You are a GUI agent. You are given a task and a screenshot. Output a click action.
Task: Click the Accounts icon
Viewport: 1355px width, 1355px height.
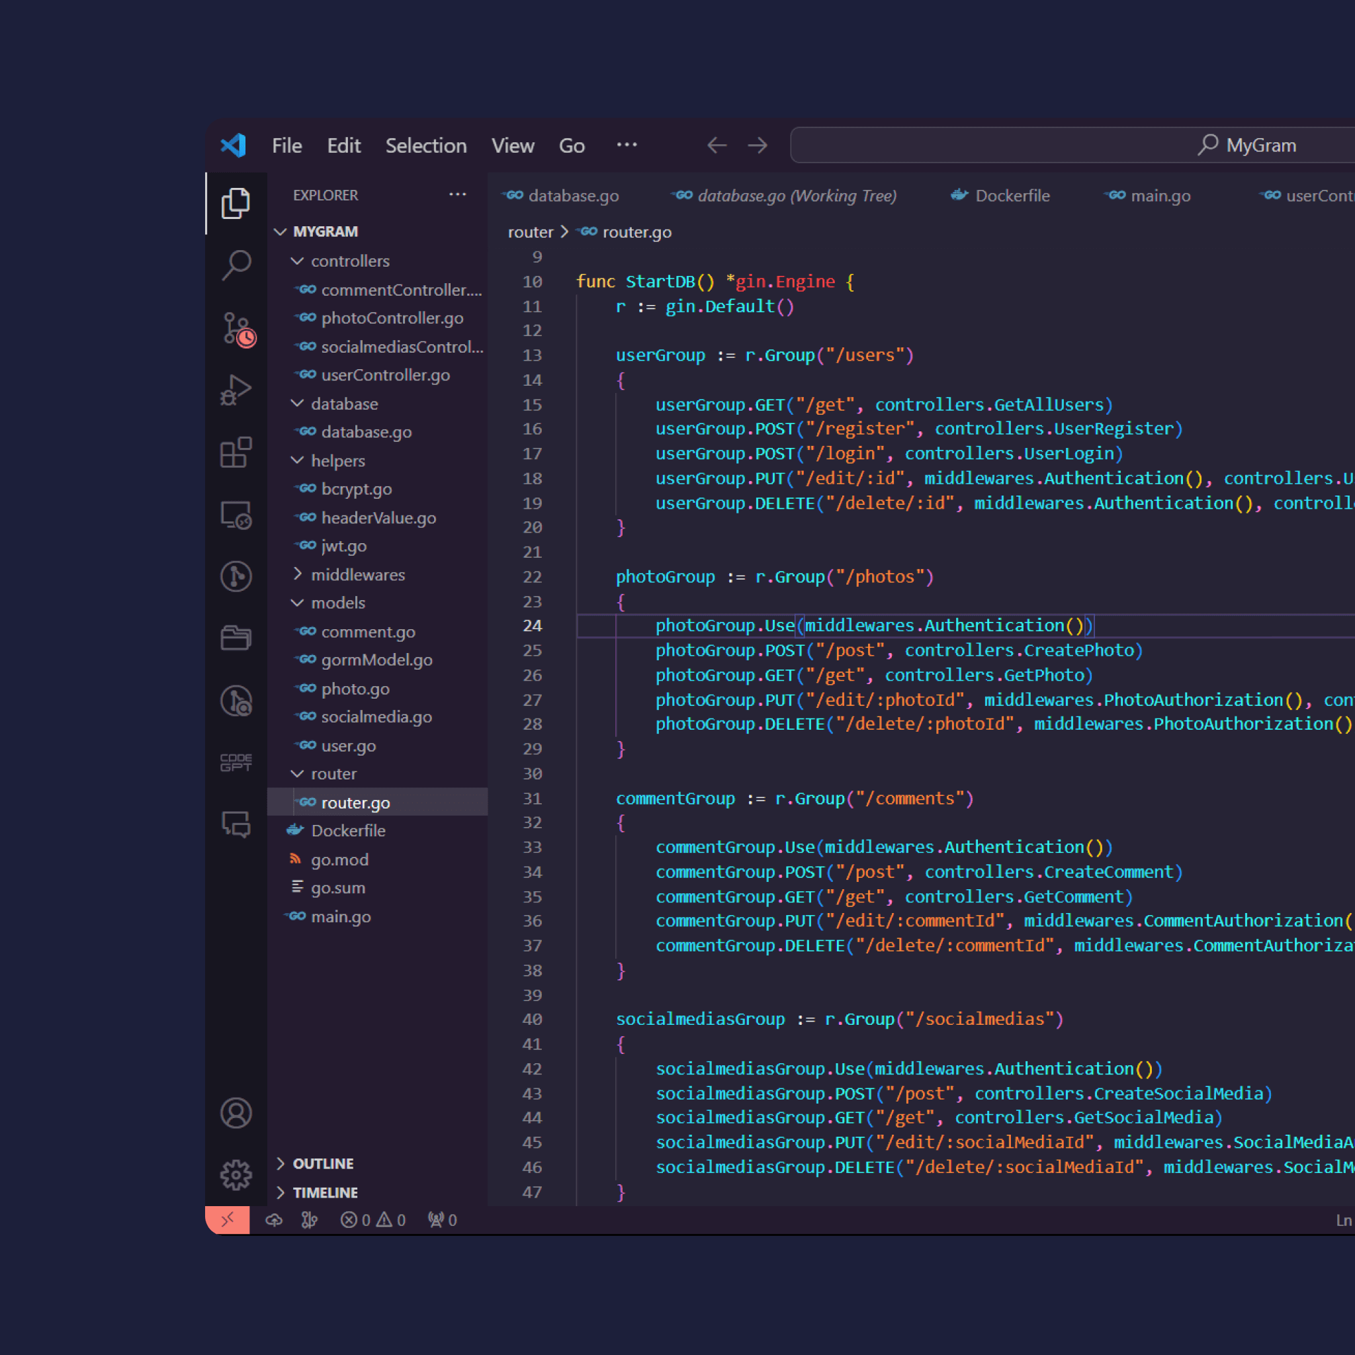click(x=236, y=1113)
